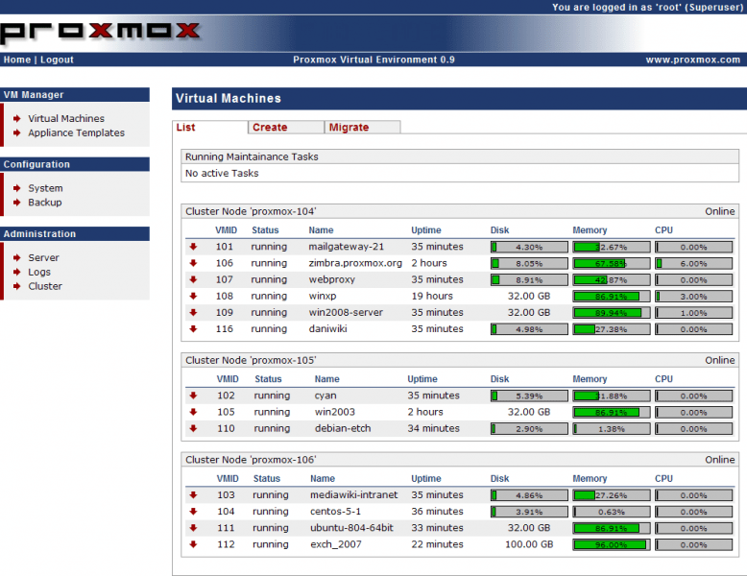Go to Appliance Templates in VM Manager

pyautogui.click(x=76, y=133)
